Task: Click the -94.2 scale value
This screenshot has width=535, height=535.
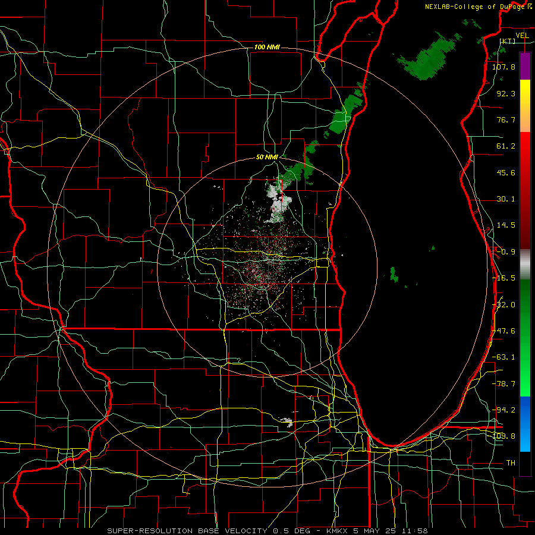Action: tap(503, 410)
